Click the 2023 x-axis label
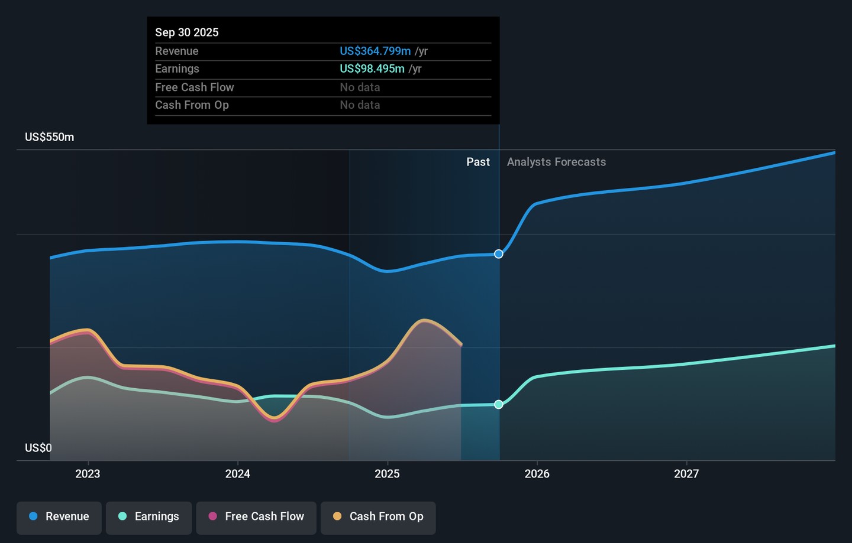852x543 pixels. click(88, 474)
